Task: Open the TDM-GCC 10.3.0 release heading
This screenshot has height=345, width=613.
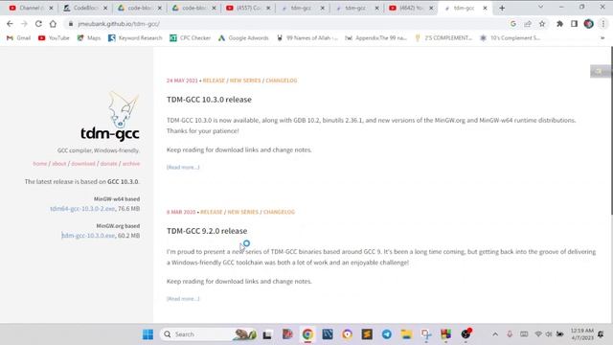Action: coord(209,100)
